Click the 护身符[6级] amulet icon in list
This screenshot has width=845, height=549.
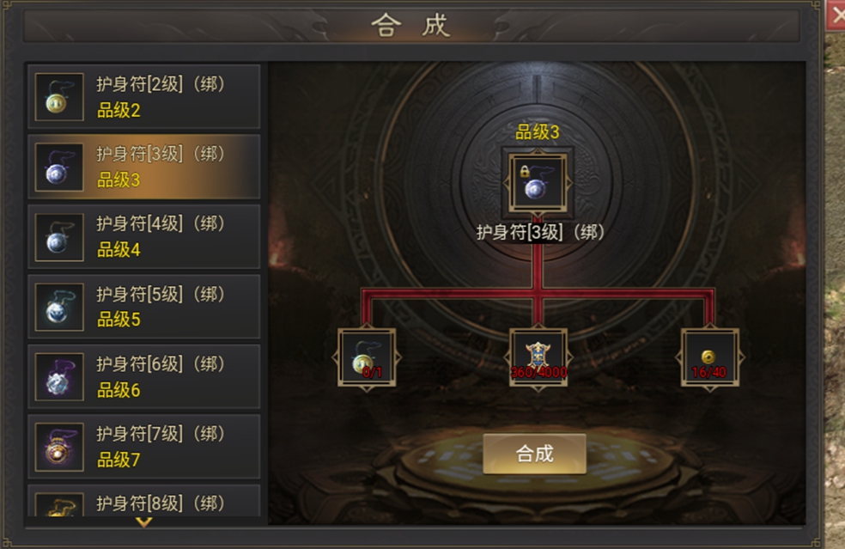click(x=59, y=376)
